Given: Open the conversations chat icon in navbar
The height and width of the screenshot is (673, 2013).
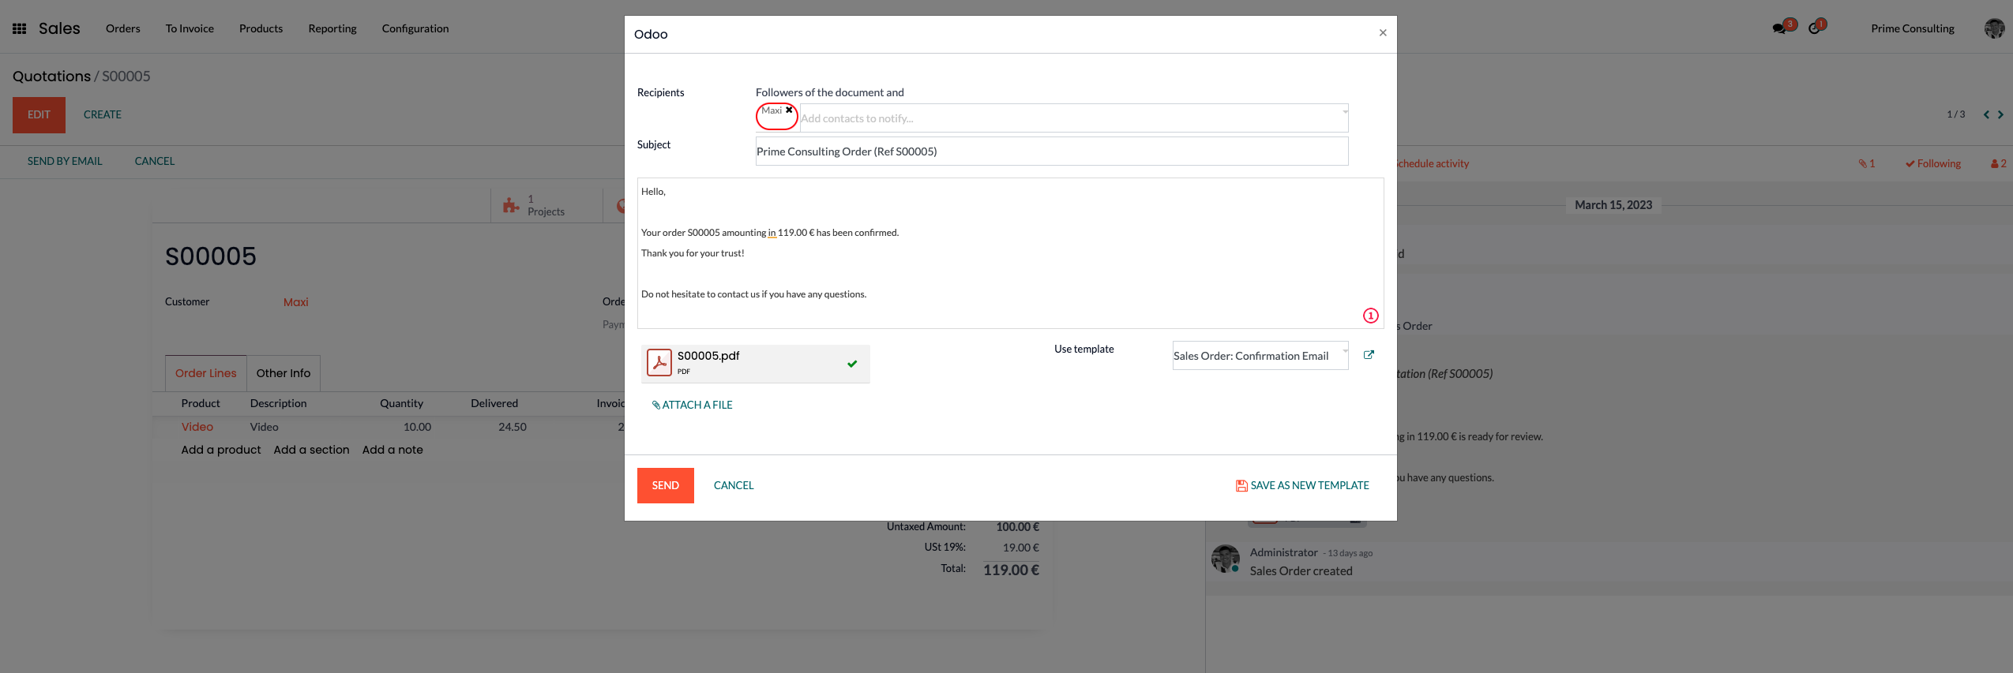Looking at the screenshot, I should [x=1778, y=28].
